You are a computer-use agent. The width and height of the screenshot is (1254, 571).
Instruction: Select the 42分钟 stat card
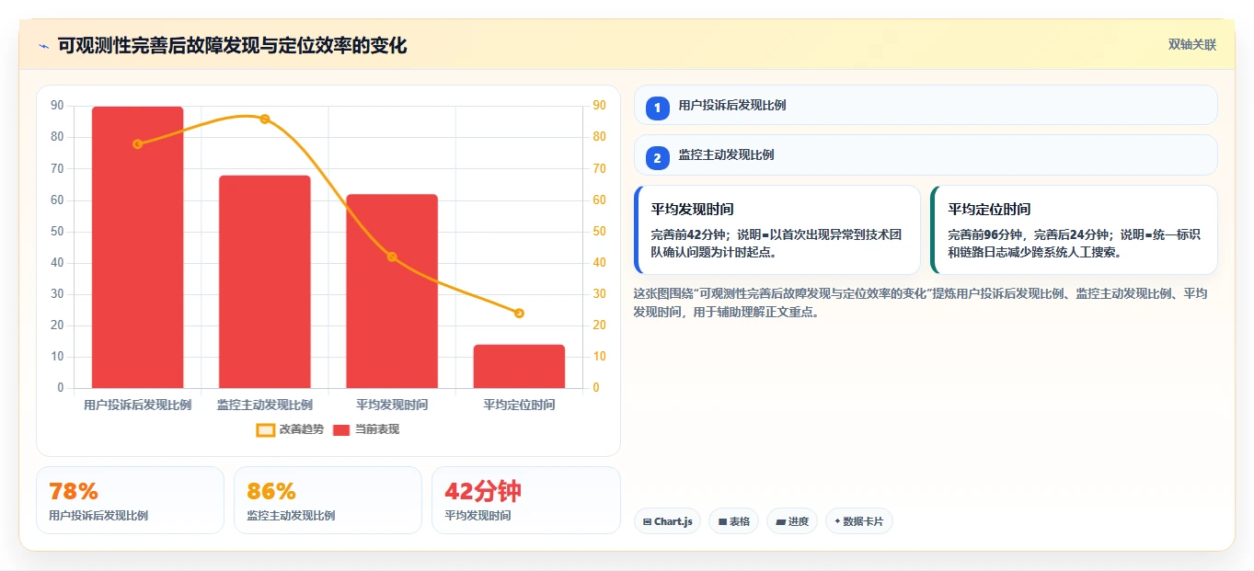(x=525, y=500)
